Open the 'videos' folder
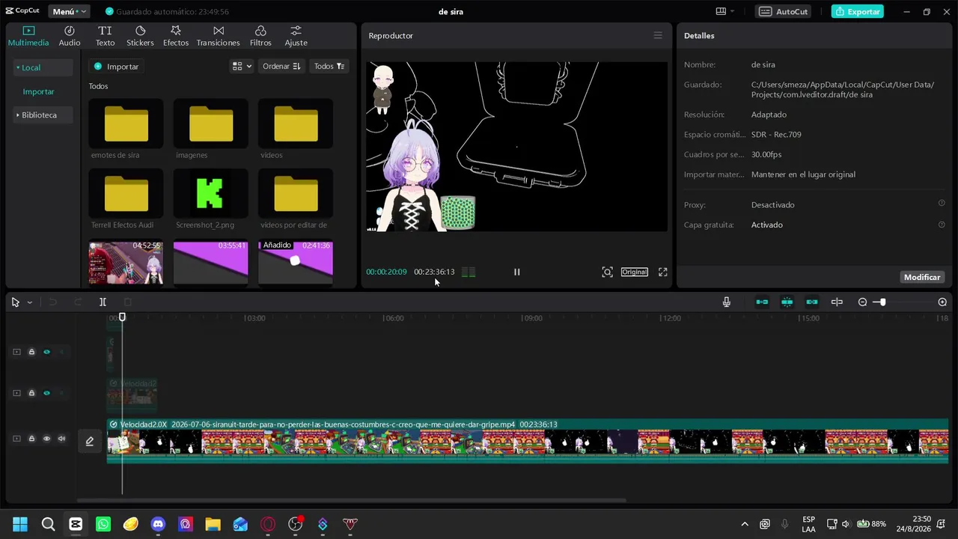Image resolution: width=958 pixels, height=539 pixels. click(x=296, y=124)
